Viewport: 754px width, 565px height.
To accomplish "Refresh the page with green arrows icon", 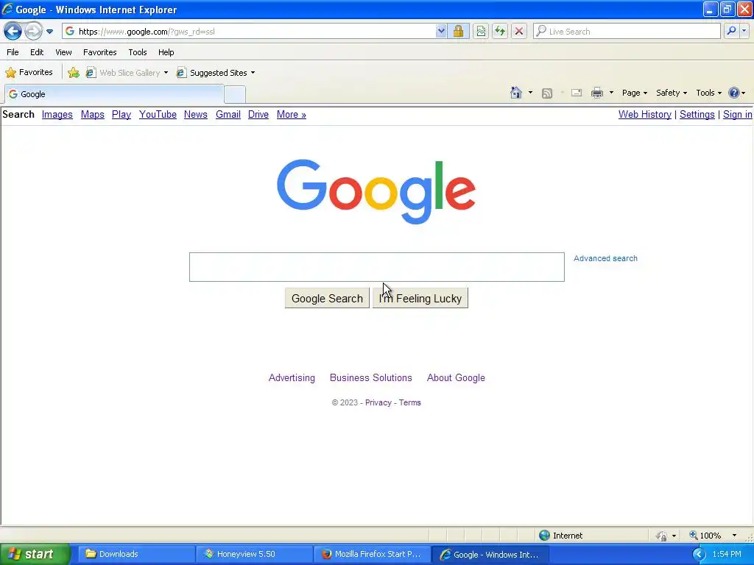I will (x=500, y=32).
